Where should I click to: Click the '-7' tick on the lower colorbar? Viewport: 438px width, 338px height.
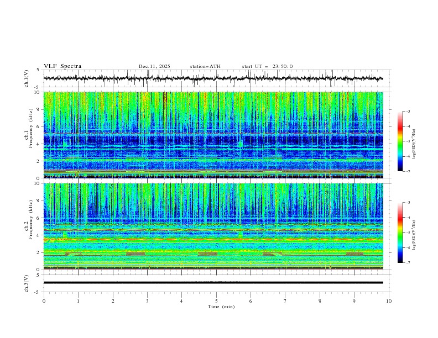[408, 262]
